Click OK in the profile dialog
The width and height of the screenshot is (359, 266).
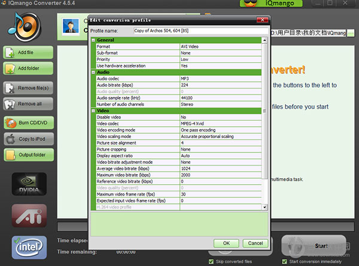(226, 243)
